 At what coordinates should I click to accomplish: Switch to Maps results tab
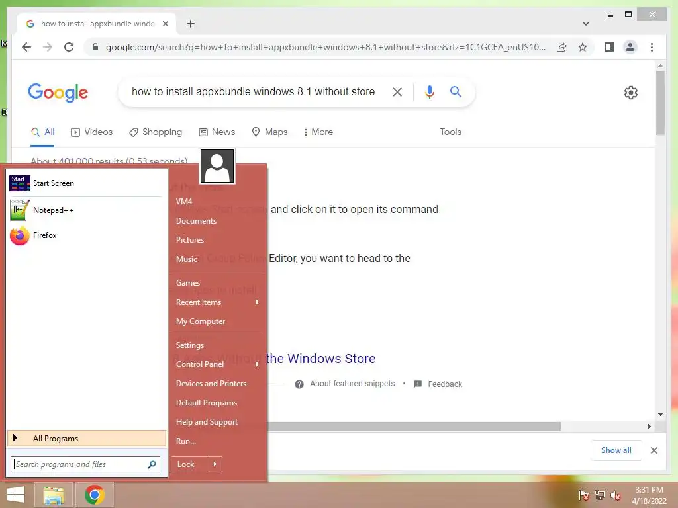[270, 132]
